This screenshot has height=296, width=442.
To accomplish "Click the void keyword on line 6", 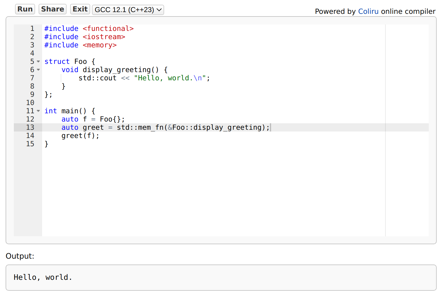I will tap(70, 70).
